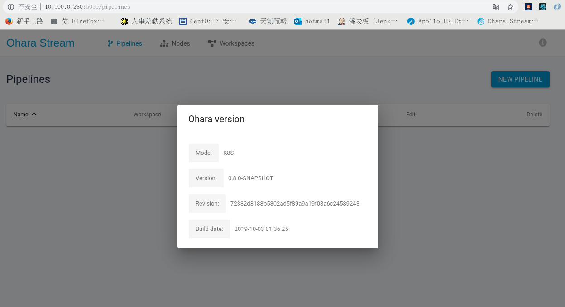Open the hotmail bookmark

312,21
